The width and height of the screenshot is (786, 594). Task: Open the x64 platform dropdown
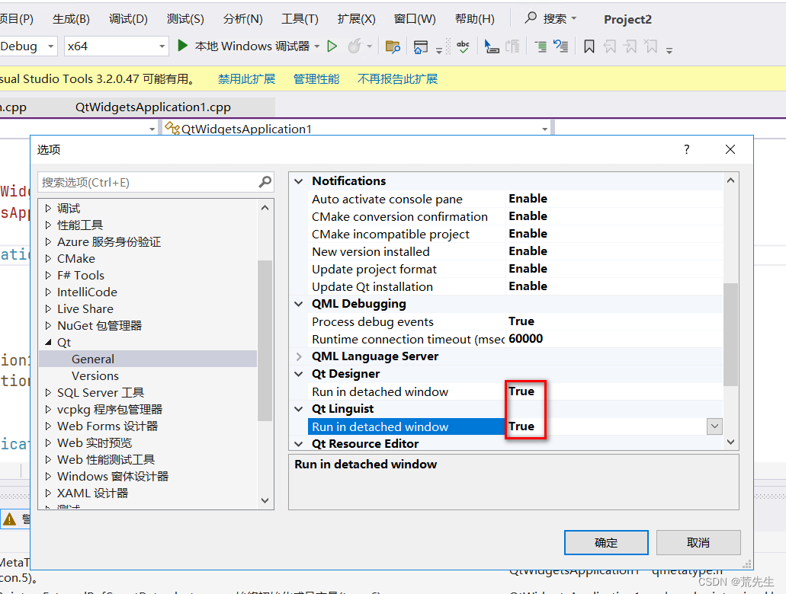pyautogui.click(x=163, y=46)
